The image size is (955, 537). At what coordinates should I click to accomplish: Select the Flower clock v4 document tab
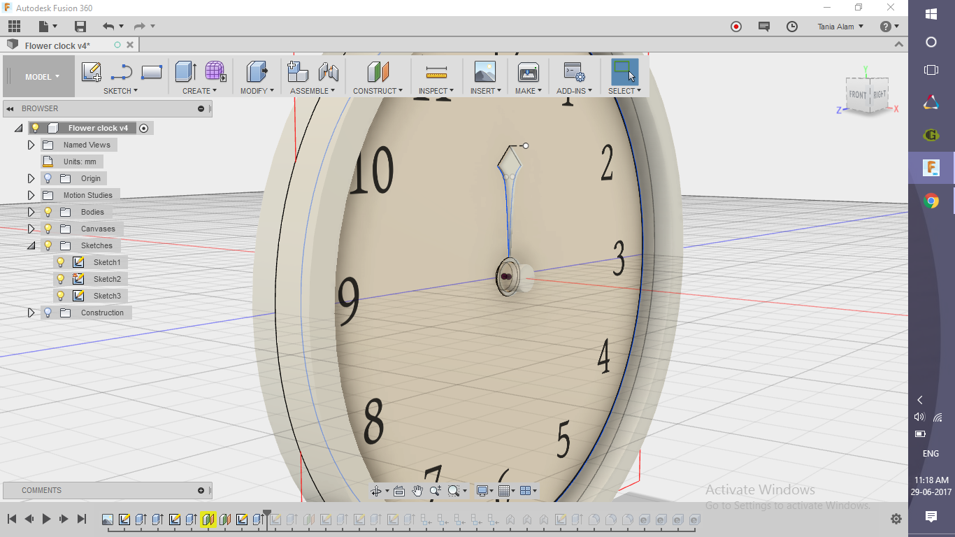coord(57,45)
